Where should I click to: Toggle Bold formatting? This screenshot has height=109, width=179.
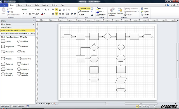point(23,14)
